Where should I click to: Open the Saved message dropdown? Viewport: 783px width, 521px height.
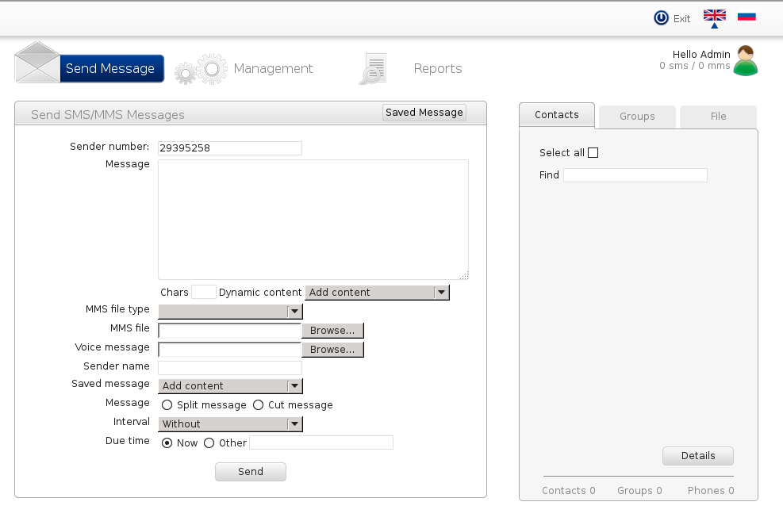pyautogui.click(x=230, y=386)
